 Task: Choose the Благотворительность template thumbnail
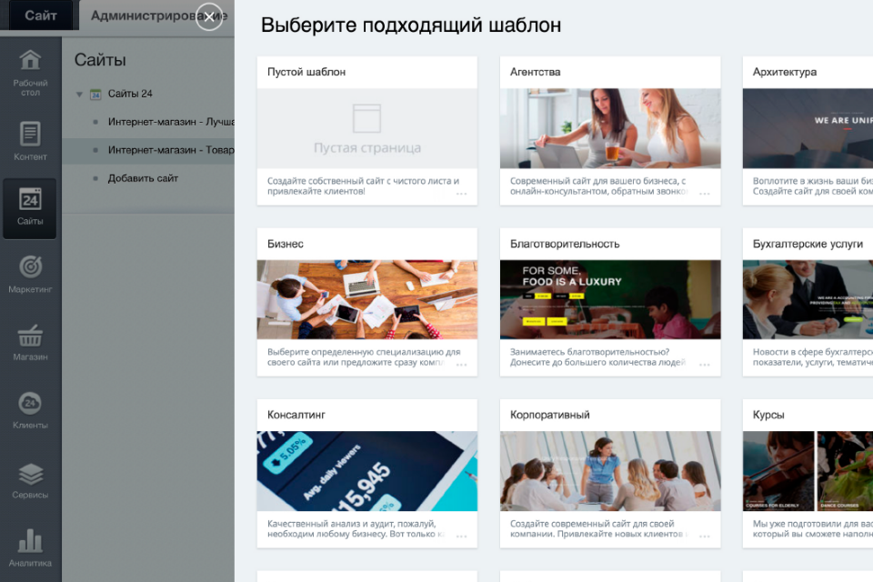coord(609,299)
